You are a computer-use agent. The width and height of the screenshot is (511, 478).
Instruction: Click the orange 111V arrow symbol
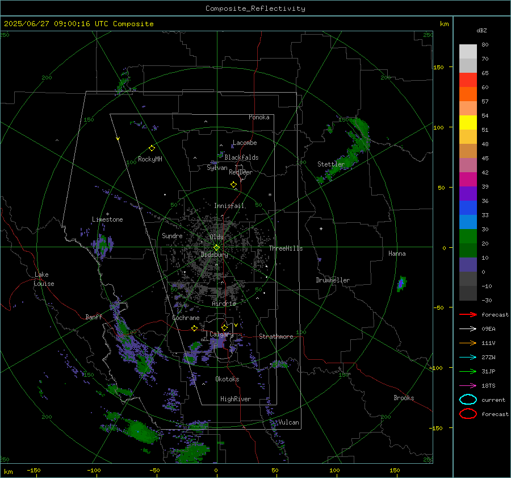468,343
